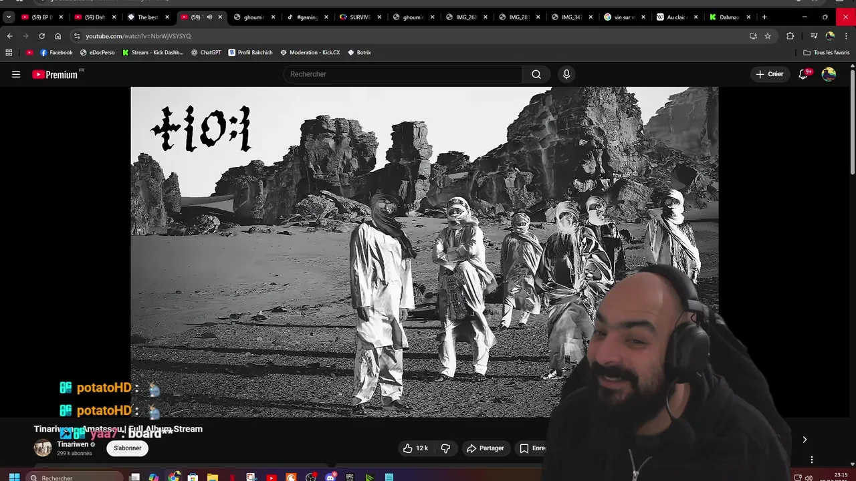
Task: Open Chrome from the taskbar
Action: click(x=174, y=478)
